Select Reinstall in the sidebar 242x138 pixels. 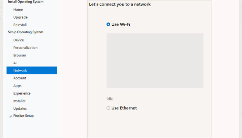20,25
